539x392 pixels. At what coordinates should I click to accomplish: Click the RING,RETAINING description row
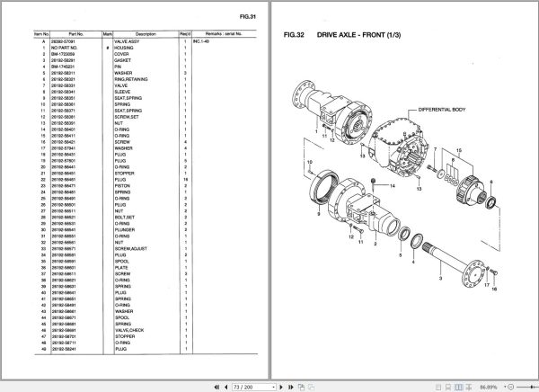[131, 79]
